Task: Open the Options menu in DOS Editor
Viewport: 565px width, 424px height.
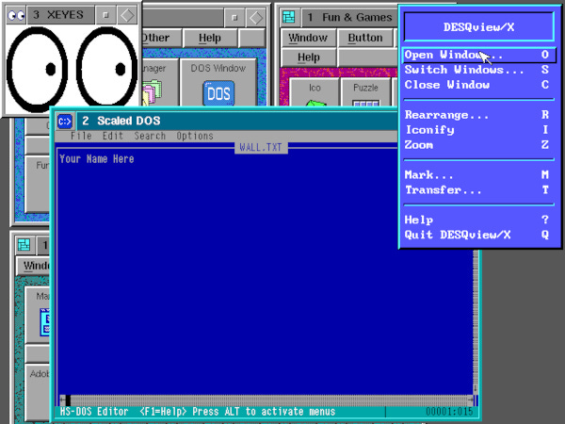Action: pyautogui.click(x=195, y=136)
